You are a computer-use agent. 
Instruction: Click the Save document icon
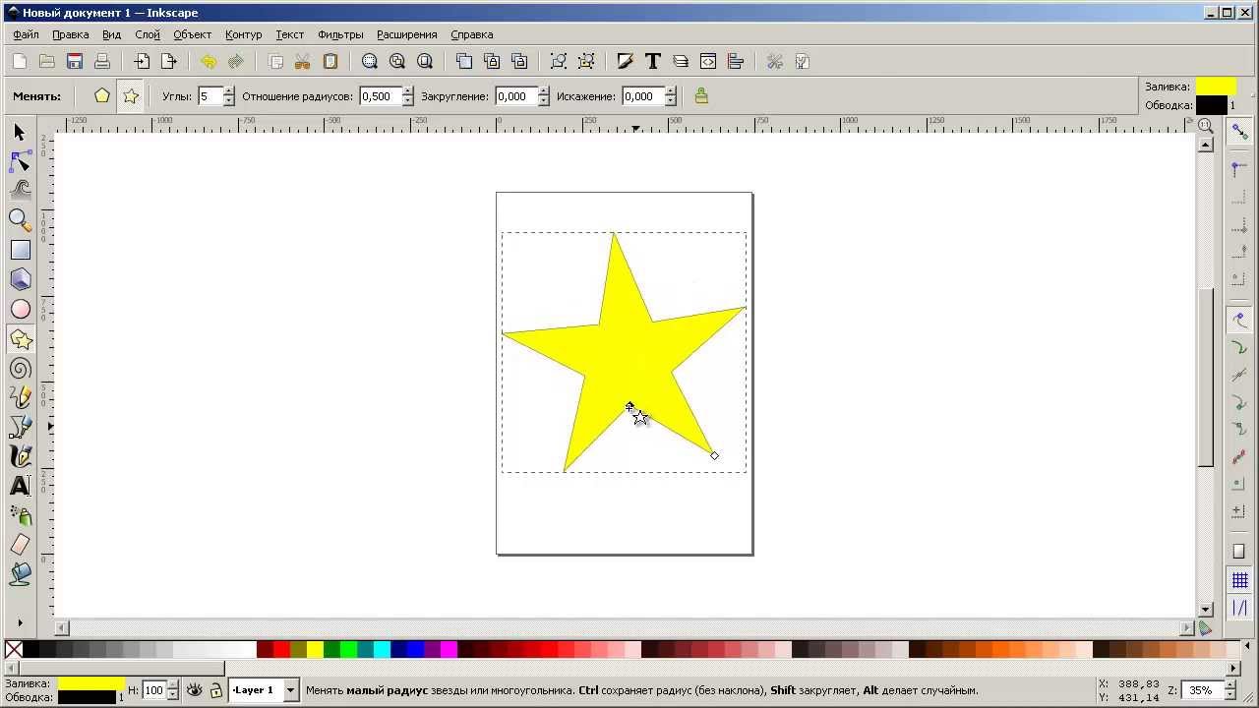pos(75,61)
